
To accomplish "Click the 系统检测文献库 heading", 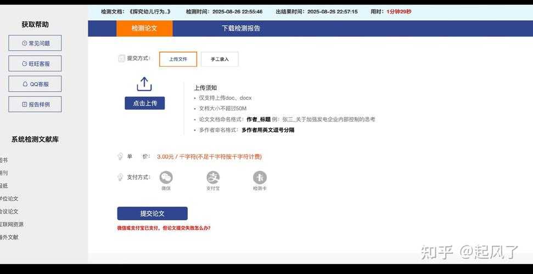I will pos(35,140).
